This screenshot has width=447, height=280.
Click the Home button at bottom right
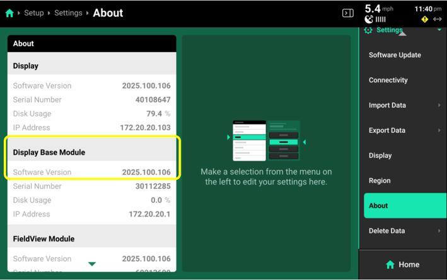point(402,265)
